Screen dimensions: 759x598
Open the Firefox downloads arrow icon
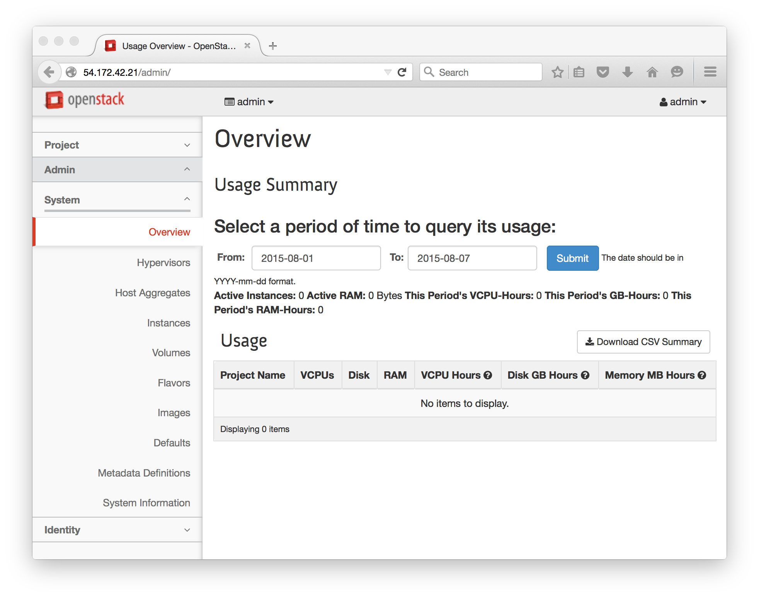coord(627,72)
